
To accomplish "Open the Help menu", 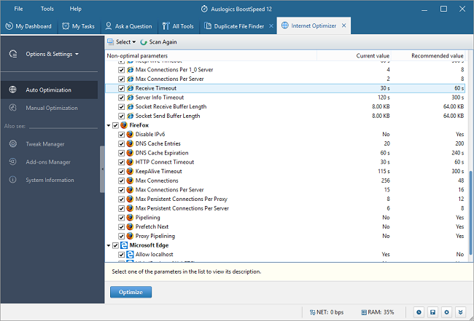I will pyautogui.click(x=76, y=9).
